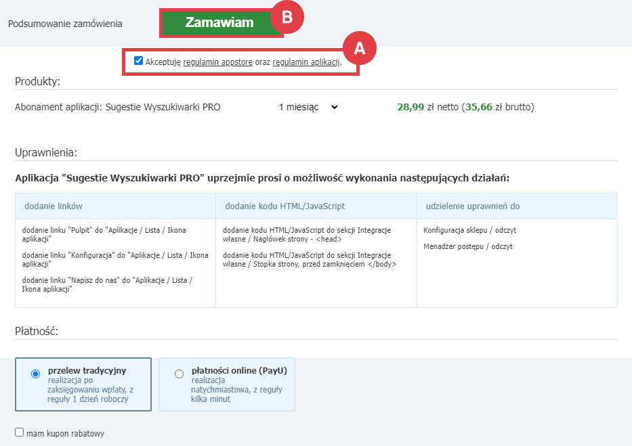Select płatności online (PayU) payment option
The width and height of the screenshot is (632, 446).
[178, 374]
